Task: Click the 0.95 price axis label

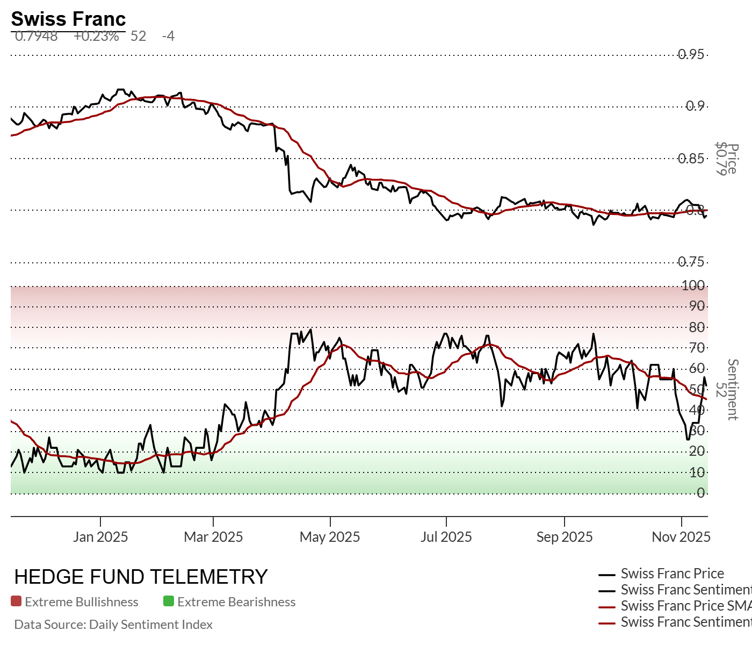Action: [x=691, y=54]
